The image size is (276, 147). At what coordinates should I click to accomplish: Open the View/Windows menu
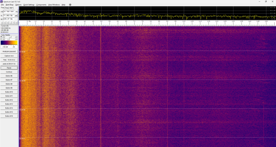click(54, 5)
